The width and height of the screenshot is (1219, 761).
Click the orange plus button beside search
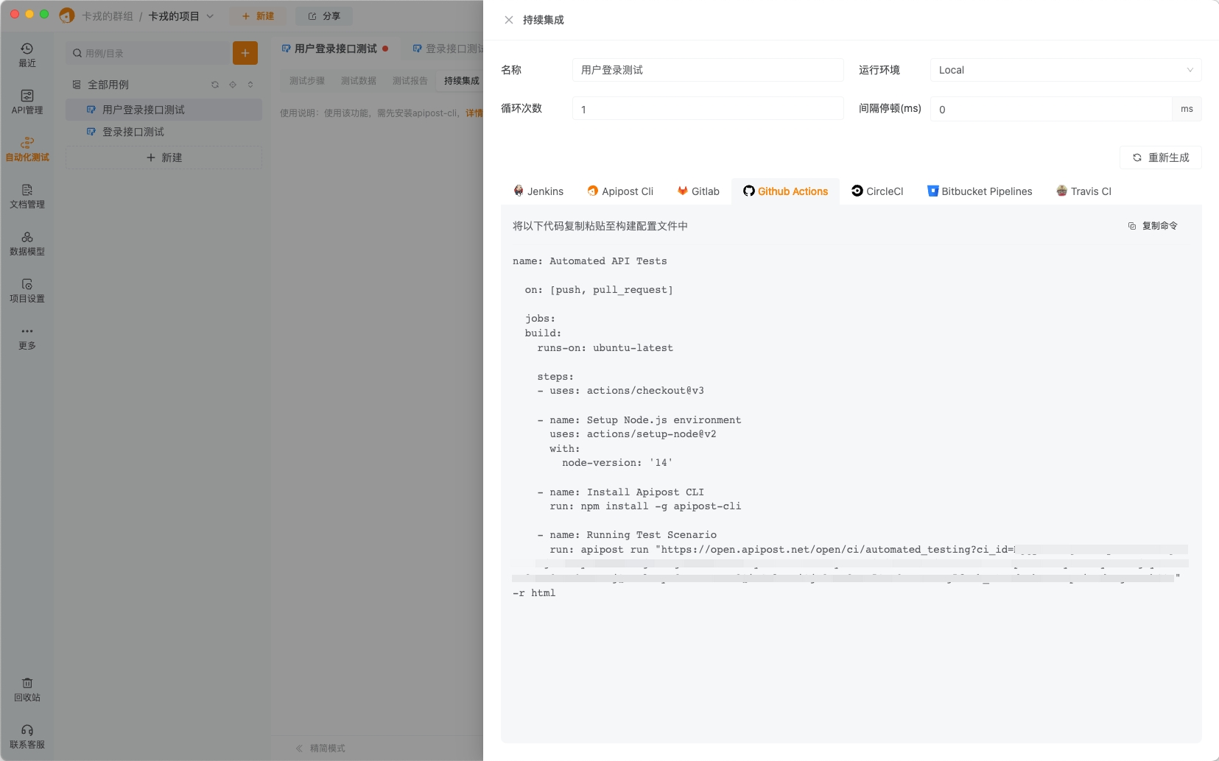pos(245,53)
